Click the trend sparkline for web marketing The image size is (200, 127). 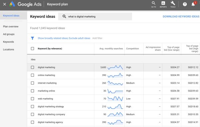[115, 99]
